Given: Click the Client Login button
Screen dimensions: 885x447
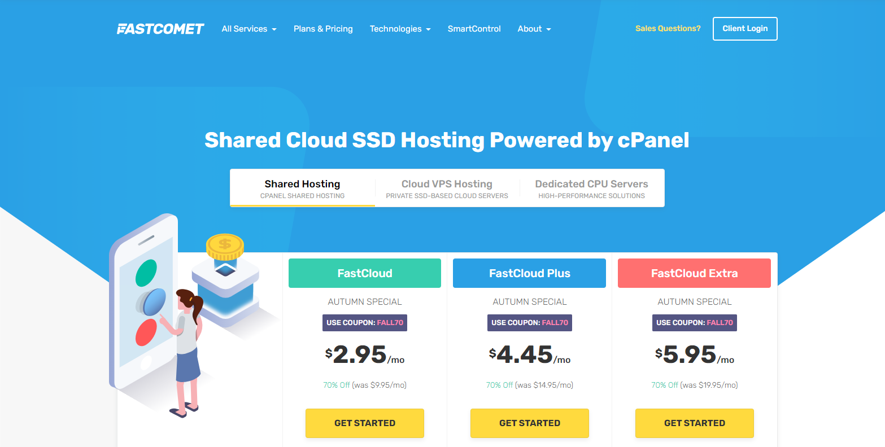Looking at the screenshot, I should pos(744,29).
